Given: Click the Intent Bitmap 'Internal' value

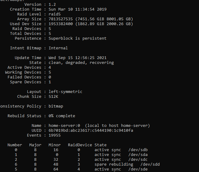Looking at the screenshot, I should coord(58,48).
